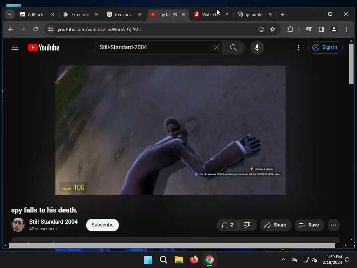This screenshot has height=268, width=357.
Task: Share the video
Action: pos(275,225)
